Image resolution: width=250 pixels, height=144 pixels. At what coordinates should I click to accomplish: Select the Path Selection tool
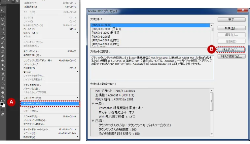tap(3, 83)
